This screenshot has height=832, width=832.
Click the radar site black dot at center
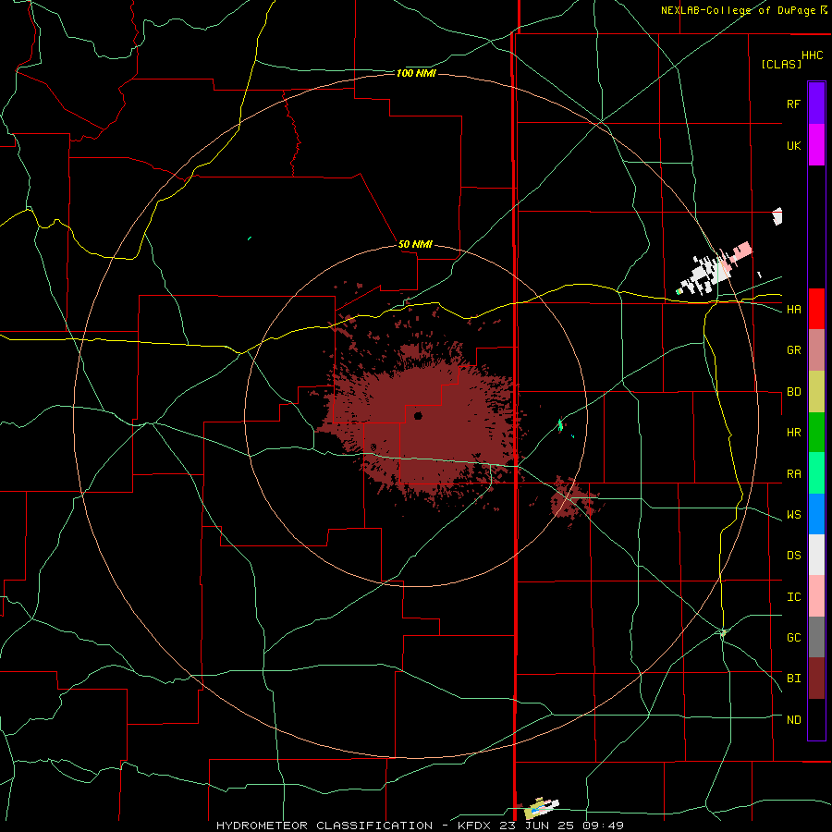pos(418,416)
